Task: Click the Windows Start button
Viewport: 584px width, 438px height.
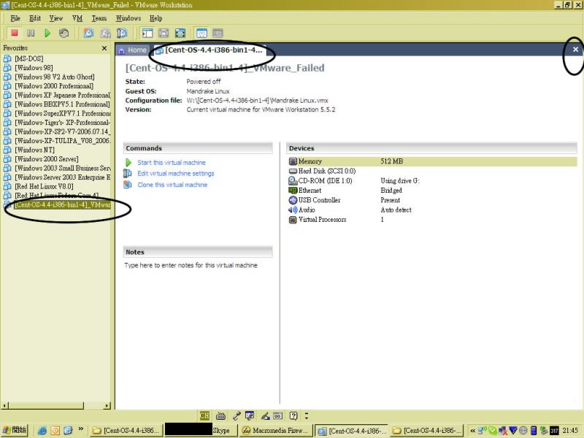Action: [x=15, y=430]
